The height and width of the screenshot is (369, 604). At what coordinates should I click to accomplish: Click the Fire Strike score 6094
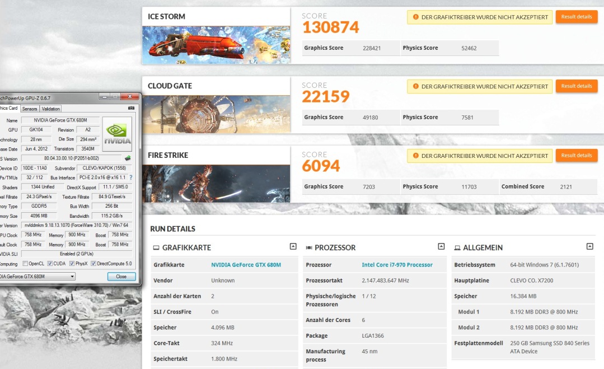[321, 166]
